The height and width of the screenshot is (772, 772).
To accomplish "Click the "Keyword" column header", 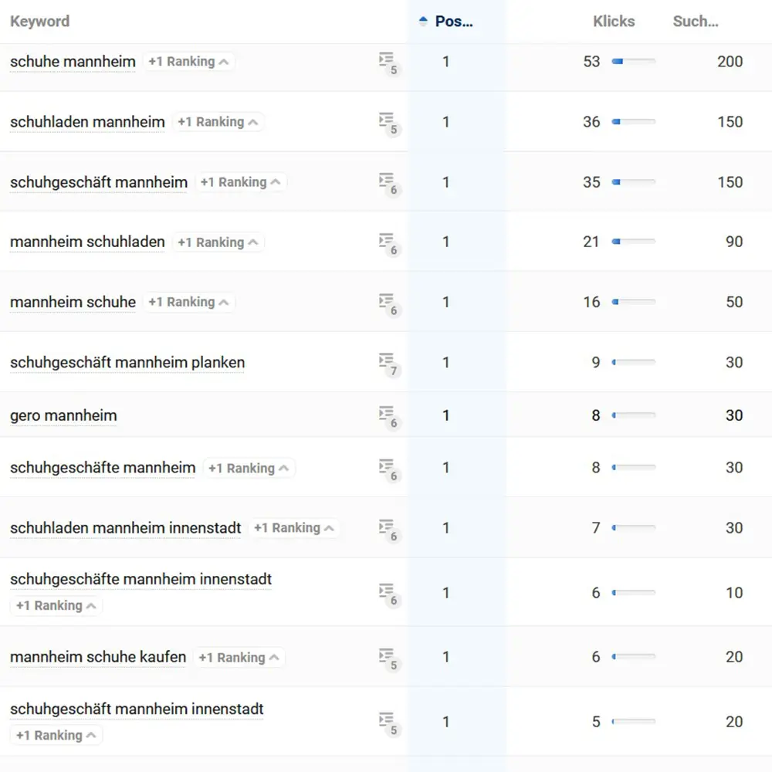I will coord(39,21).
